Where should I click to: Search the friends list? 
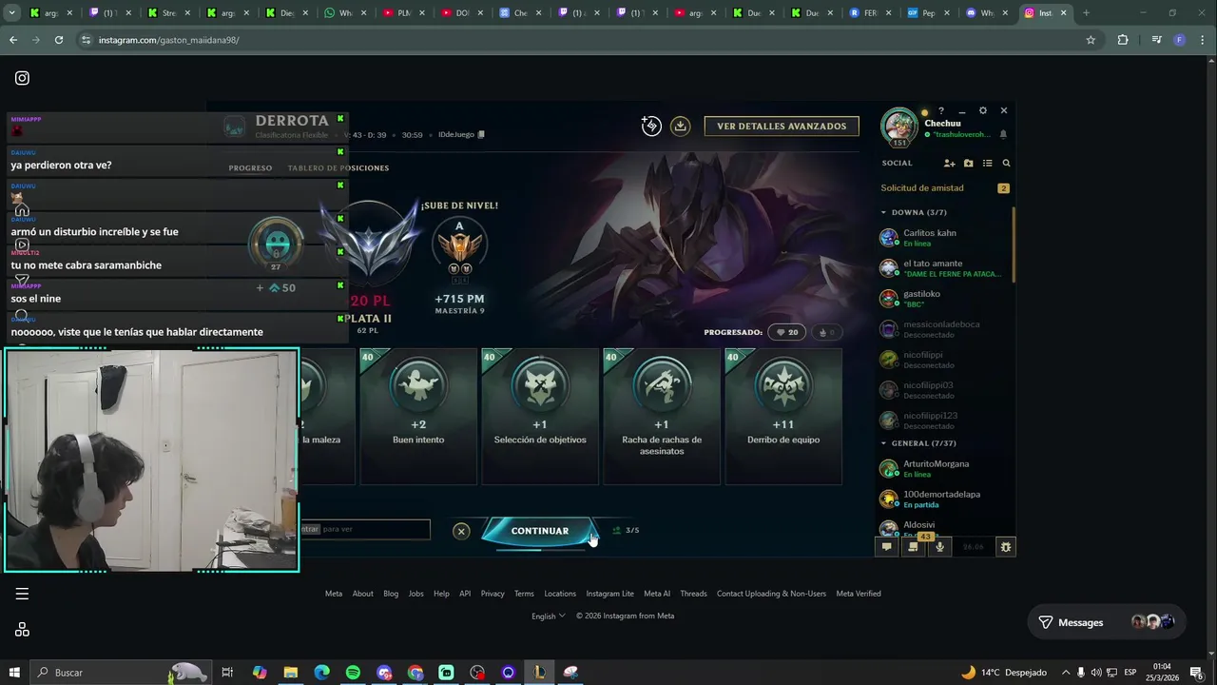coord(1006,164)
